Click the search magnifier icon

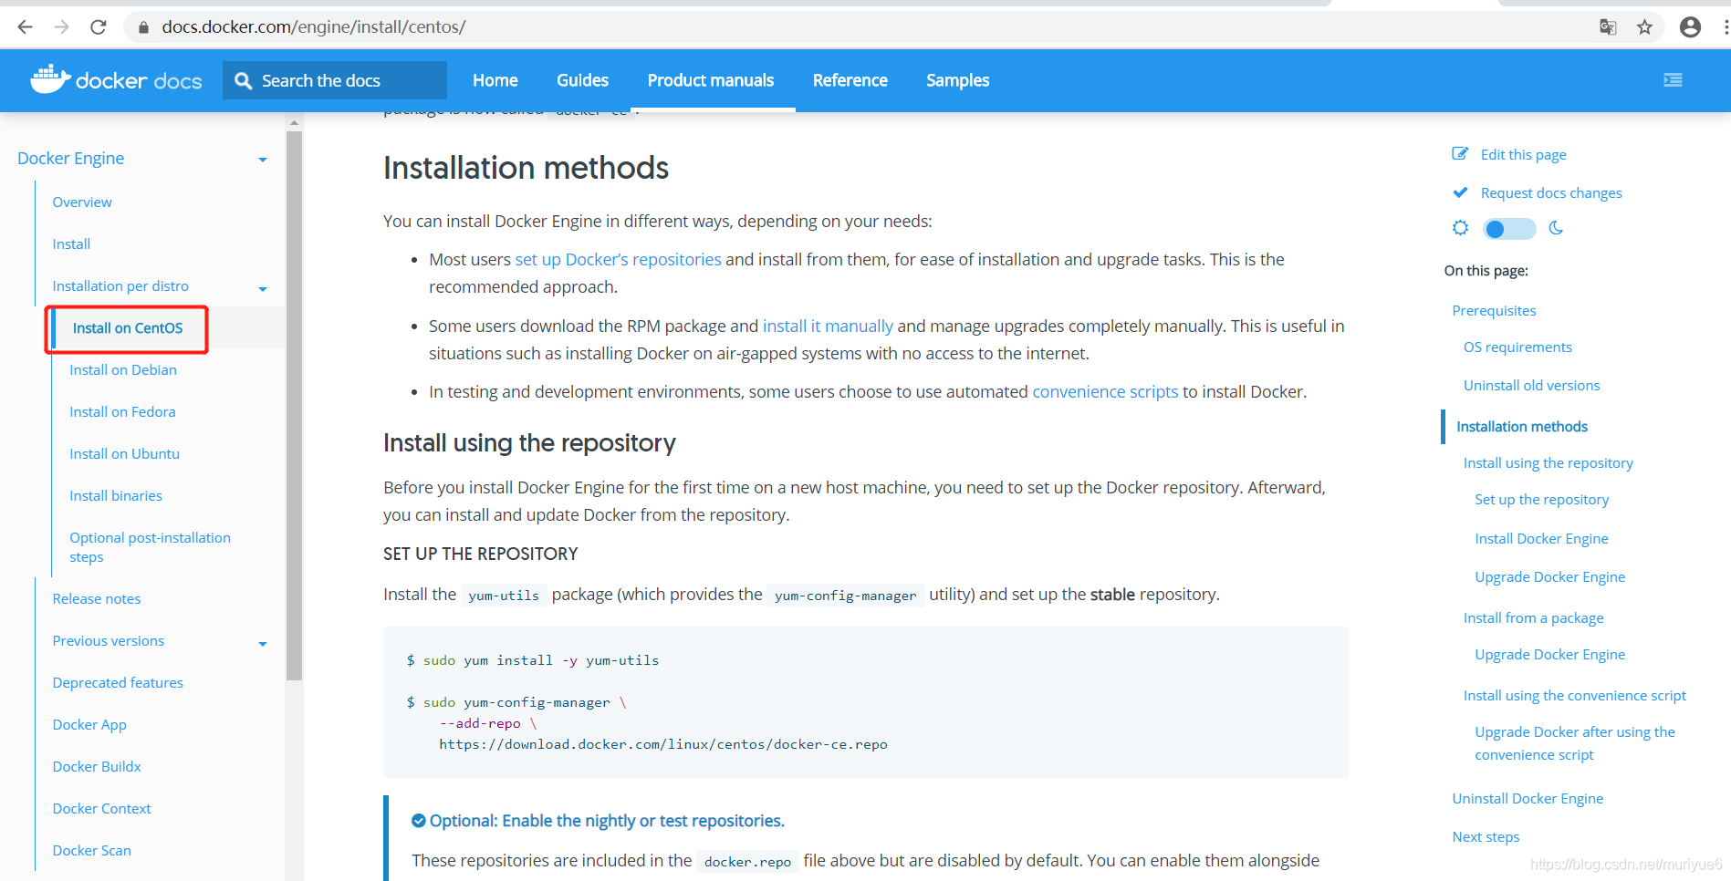point(244,81)
